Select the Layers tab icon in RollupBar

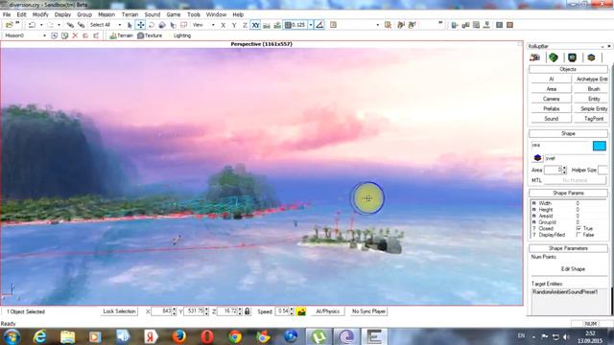(591, 57)
